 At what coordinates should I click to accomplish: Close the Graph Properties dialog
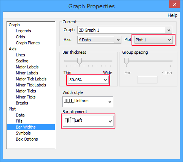pyautogui.click(x=175, y=5)
